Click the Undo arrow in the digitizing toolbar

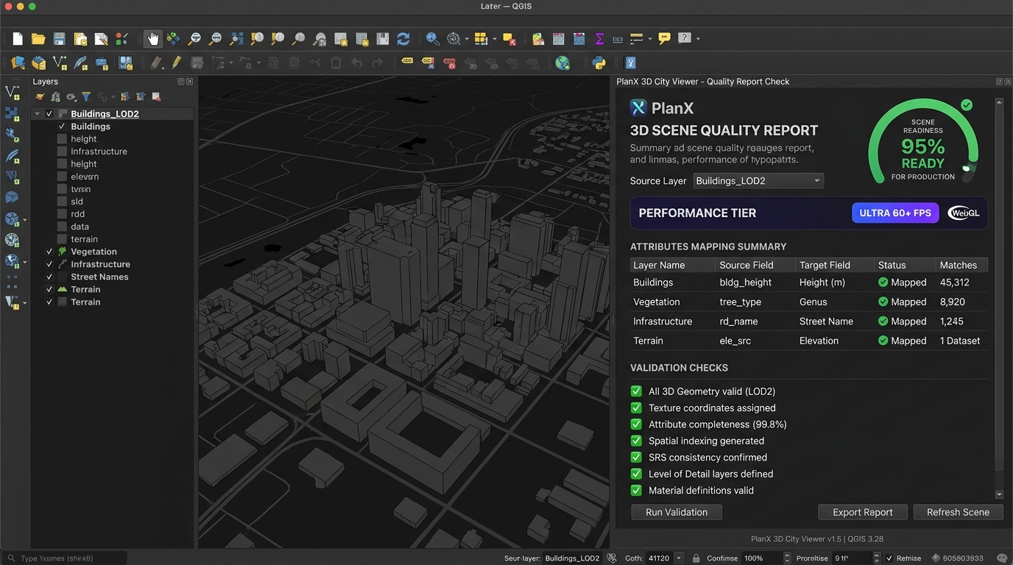(x=356, y=63)
